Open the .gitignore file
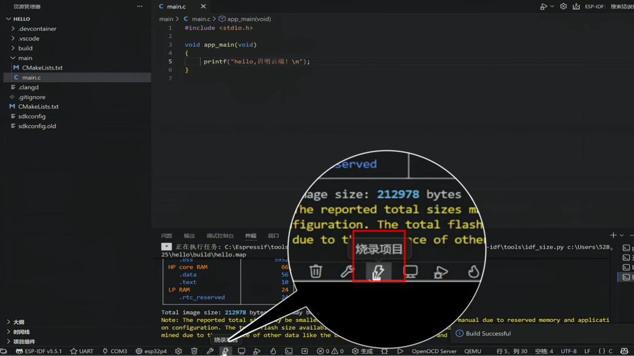Screen dimensions: 634x356 click(32, 97)
